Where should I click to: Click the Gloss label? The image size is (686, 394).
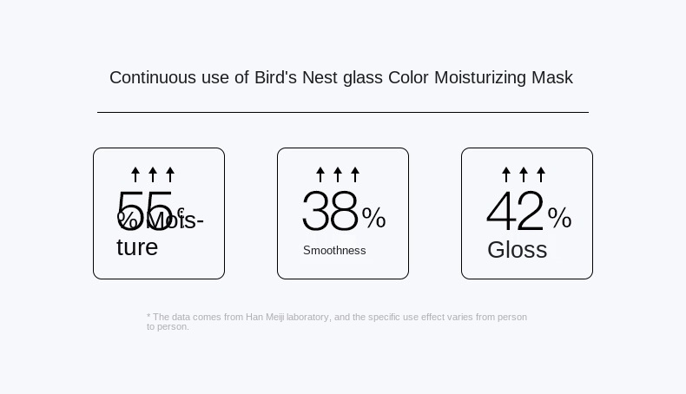tap(517, 250)
